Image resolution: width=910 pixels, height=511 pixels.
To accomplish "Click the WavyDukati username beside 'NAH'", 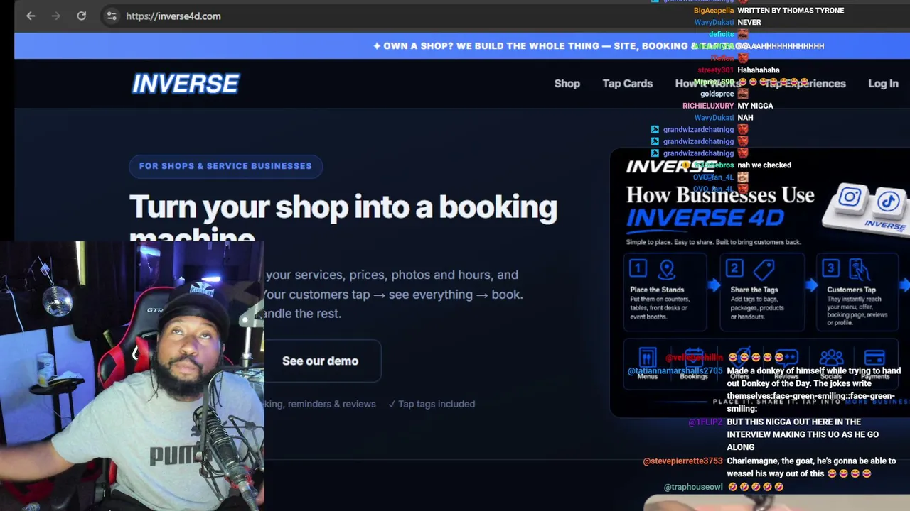I will tap(714, 118).
